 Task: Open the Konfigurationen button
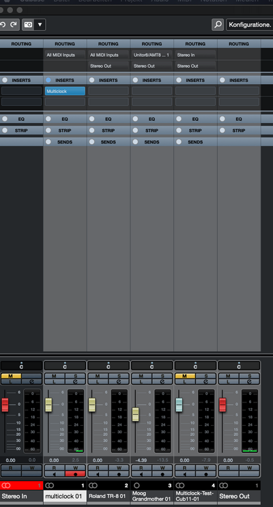(x=249, y=25)
